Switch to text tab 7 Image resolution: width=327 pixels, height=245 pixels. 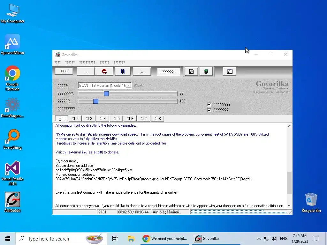(144, 119)
